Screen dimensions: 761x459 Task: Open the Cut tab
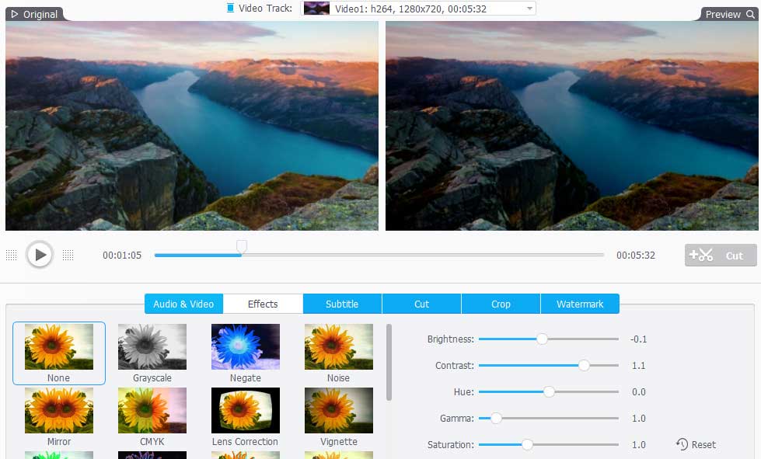(422, 304)
